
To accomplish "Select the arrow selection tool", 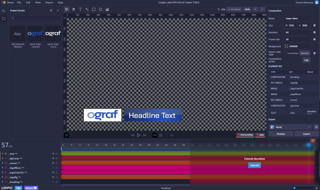I will tap(67, 9).
